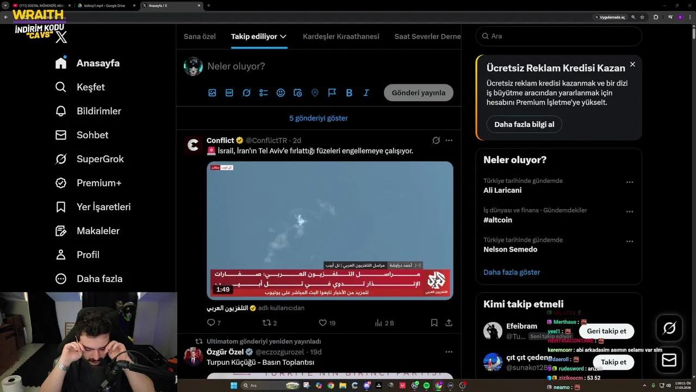This screenshot has height=392, width=696.
Task: Open emoji picker in composer
Action: pos(281,93)
